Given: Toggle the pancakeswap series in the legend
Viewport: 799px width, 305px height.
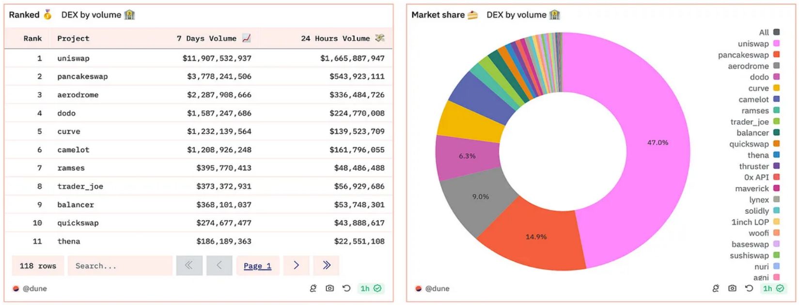Looking at the screenshot, I should (749, 55).
